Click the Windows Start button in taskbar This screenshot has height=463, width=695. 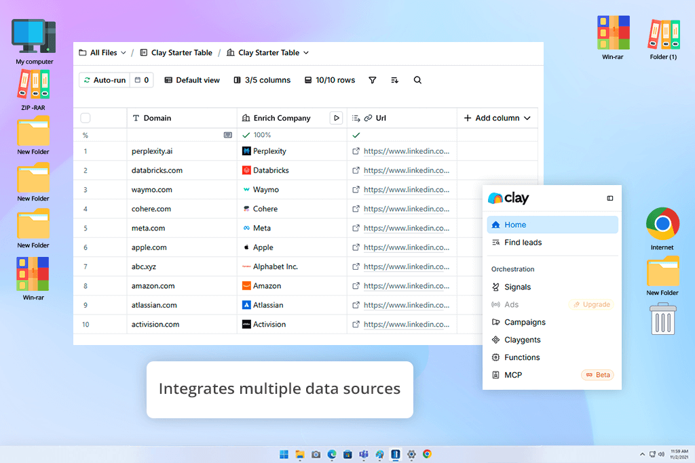coord(284,454)
